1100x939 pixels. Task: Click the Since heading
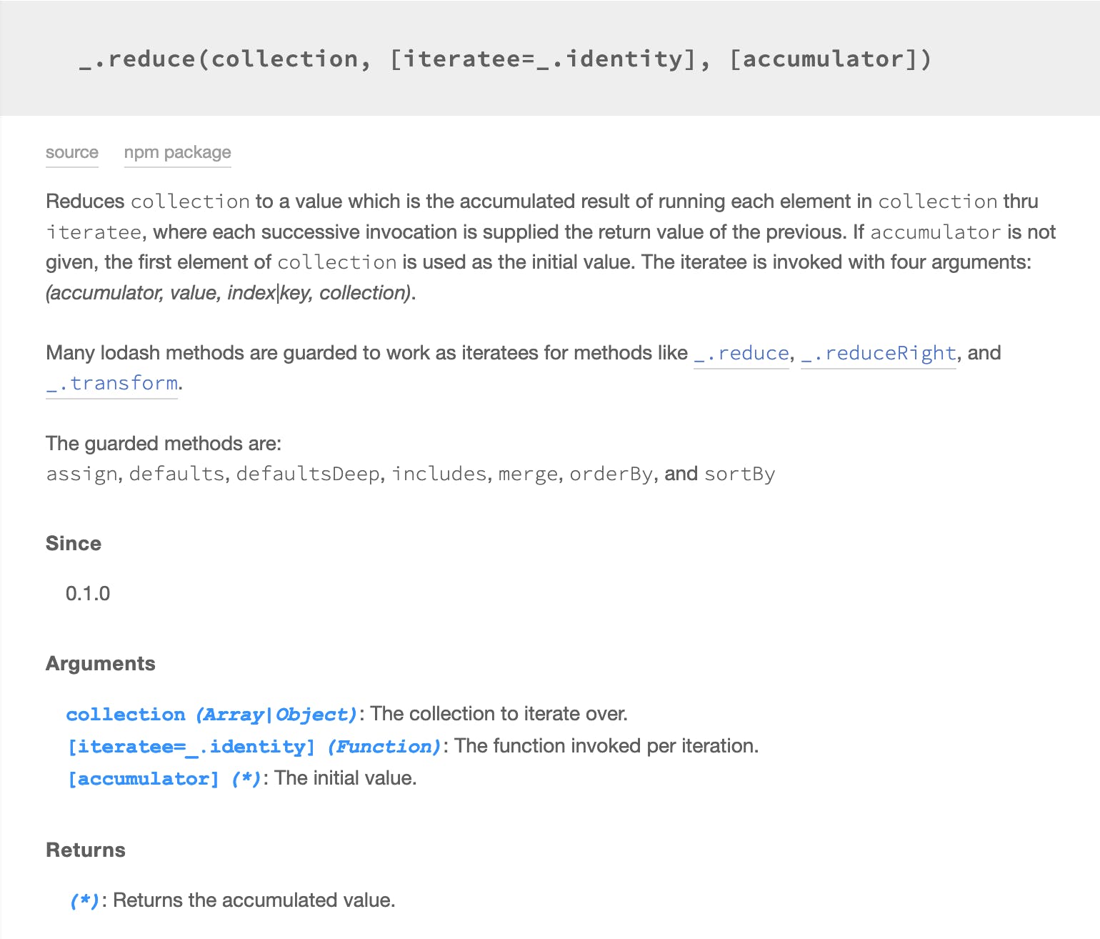coord(74,543)
